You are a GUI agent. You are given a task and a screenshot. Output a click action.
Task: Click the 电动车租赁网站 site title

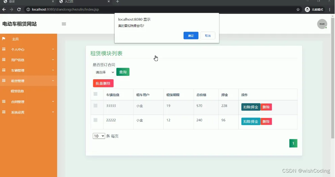(20, 24)
